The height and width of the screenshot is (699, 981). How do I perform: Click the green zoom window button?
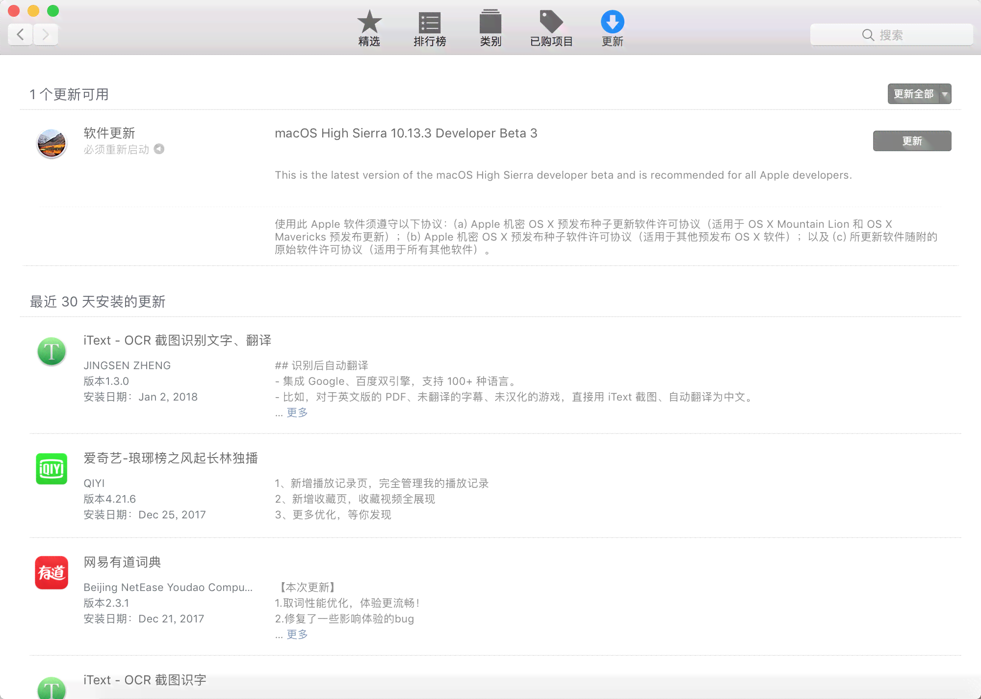click(x=53, y=11)
